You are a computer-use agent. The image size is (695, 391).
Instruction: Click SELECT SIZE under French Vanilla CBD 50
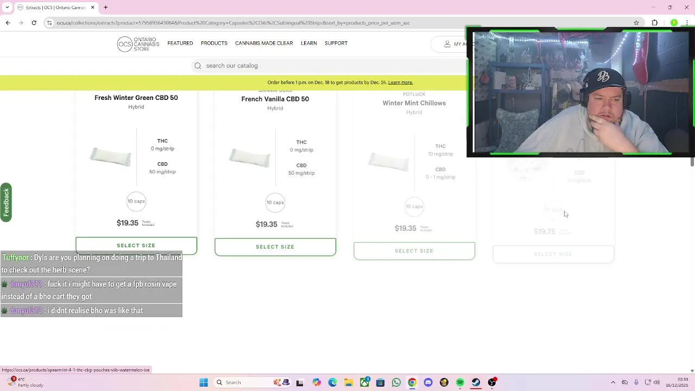pos(275,247)
